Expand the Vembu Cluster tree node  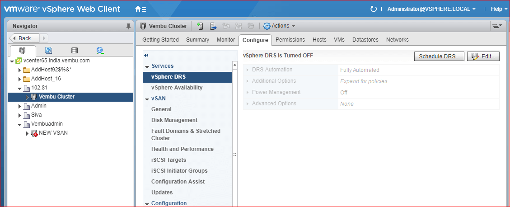coord(27,97)
